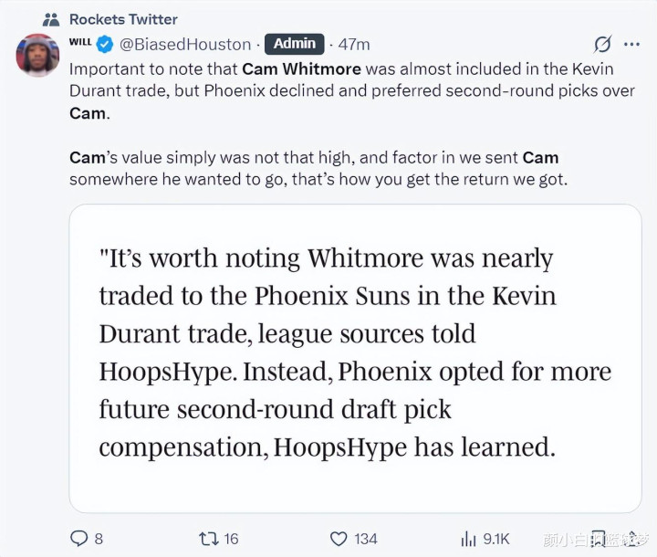Click the @BiasedHouston handle
The width and height of the screenshot is (657, 557).
pos(185,44)
